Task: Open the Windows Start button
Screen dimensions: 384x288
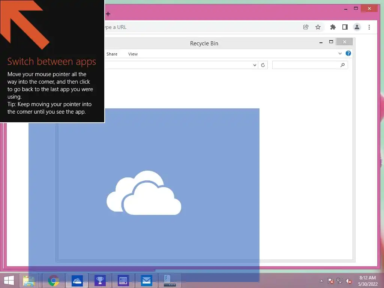Action: click(9, 280)
